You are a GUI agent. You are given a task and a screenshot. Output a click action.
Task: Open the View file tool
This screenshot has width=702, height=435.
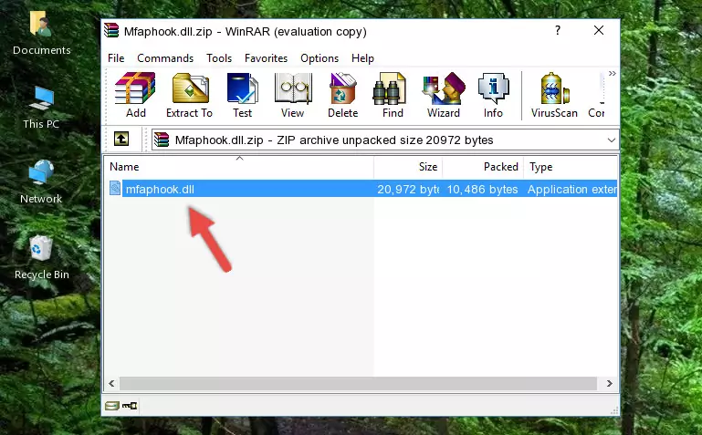[x=293, y=95]
